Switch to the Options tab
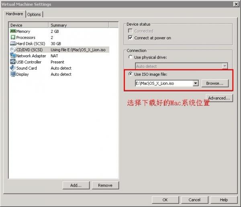 (x=34, y=14)
